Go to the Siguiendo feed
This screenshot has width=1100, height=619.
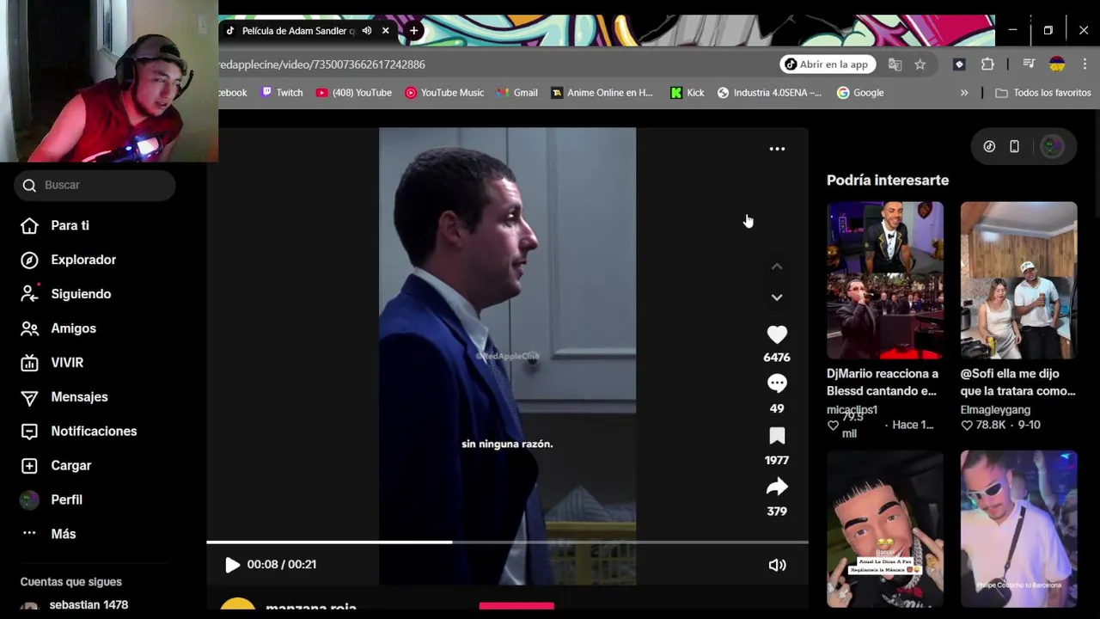click(81, 294)
